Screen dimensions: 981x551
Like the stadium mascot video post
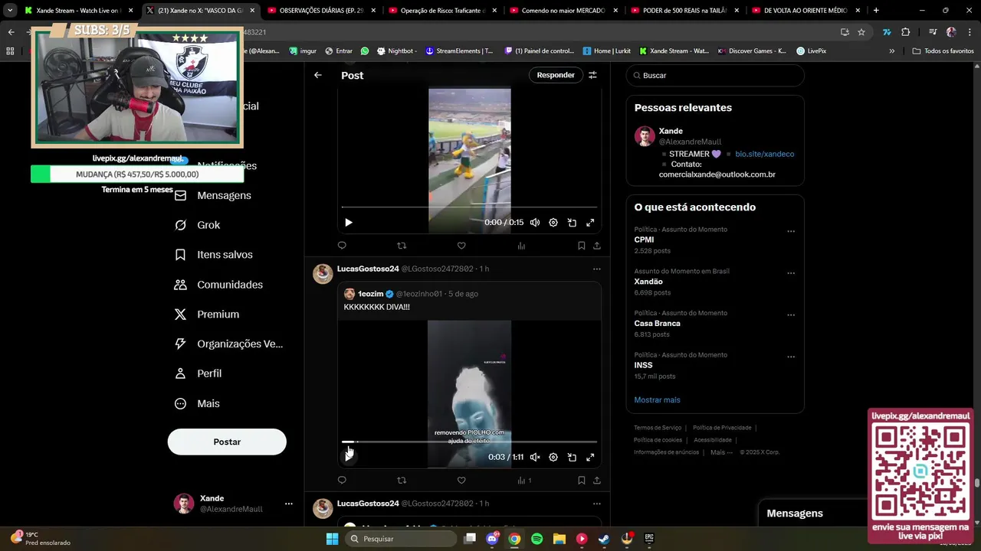click(x=461, y=246)
